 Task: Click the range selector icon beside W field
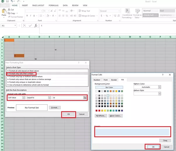(85, 98)
